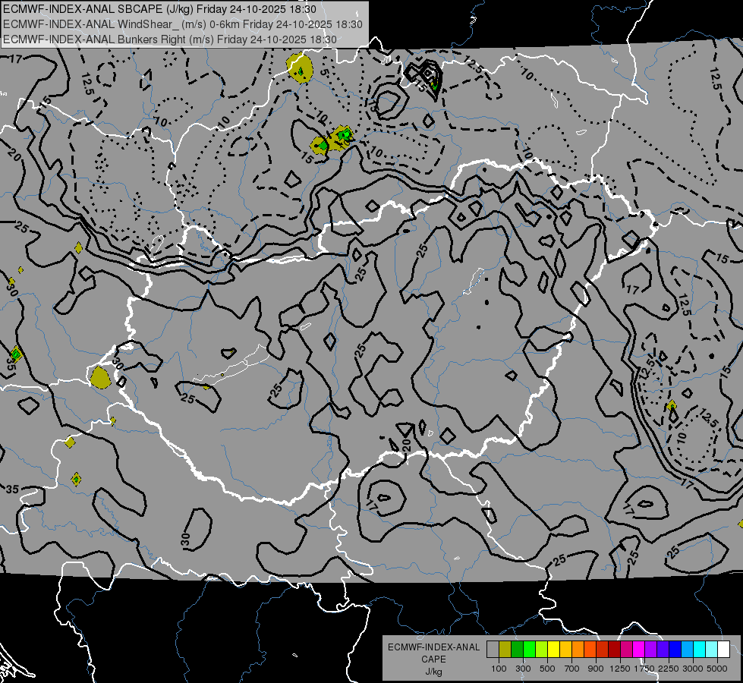Image resolution: width=743 pixels, height=683 pixels.
Task: Click the legend value 700
Action: click(571, 669)
